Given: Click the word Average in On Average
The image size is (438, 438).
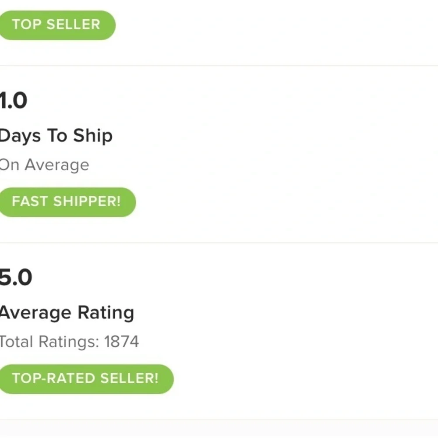Looking at the screenshot, I should 57,165.
